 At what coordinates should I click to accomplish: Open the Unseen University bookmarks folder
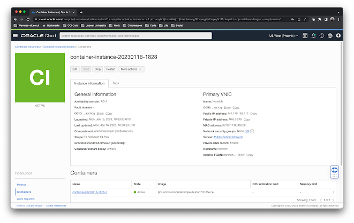click(x=94, y=26)
